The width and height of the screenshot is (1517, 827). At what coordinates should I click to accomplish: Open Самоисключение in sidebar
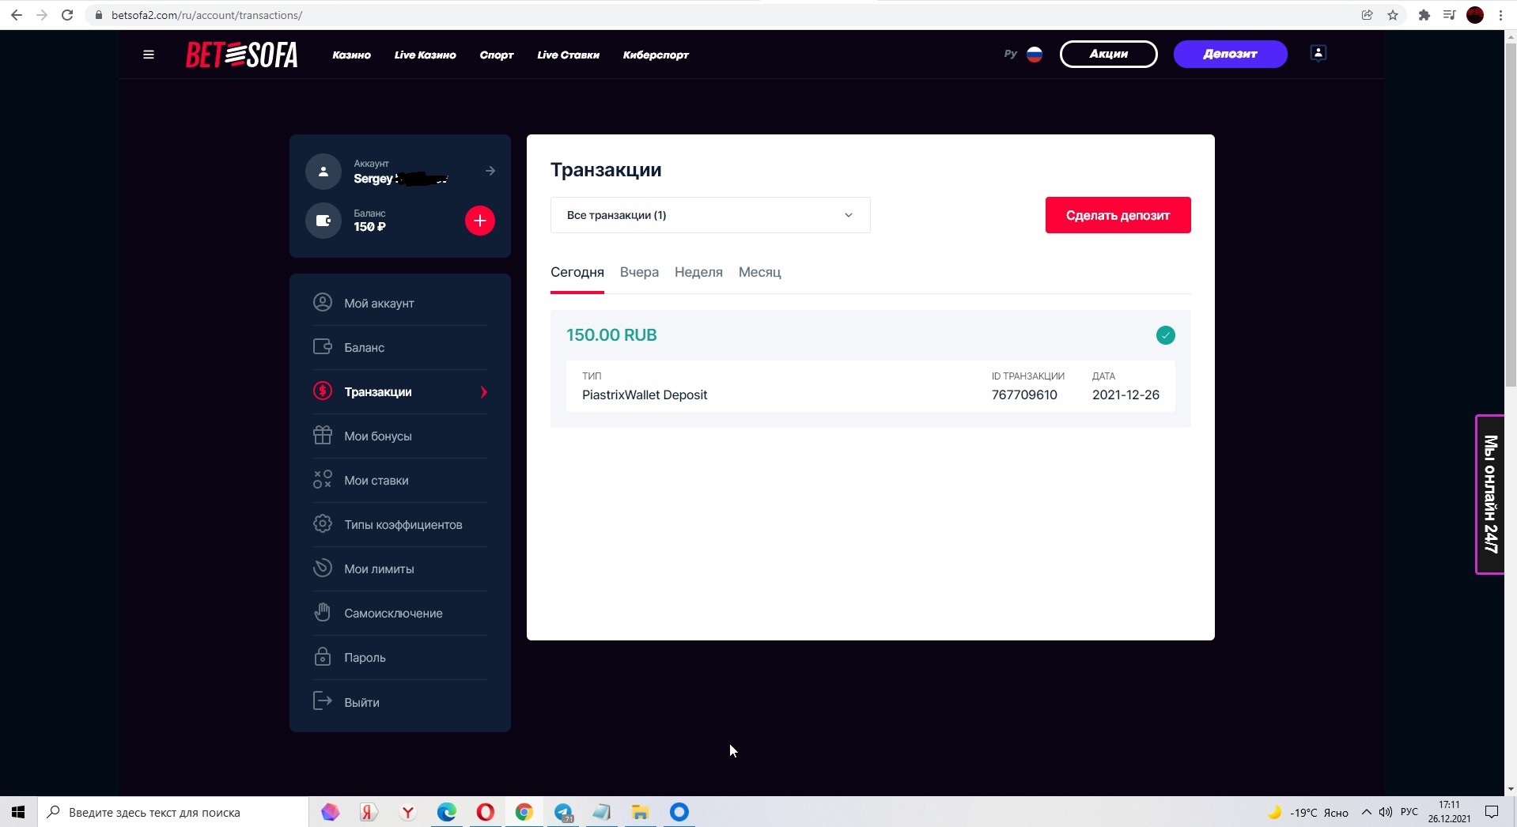393,614
